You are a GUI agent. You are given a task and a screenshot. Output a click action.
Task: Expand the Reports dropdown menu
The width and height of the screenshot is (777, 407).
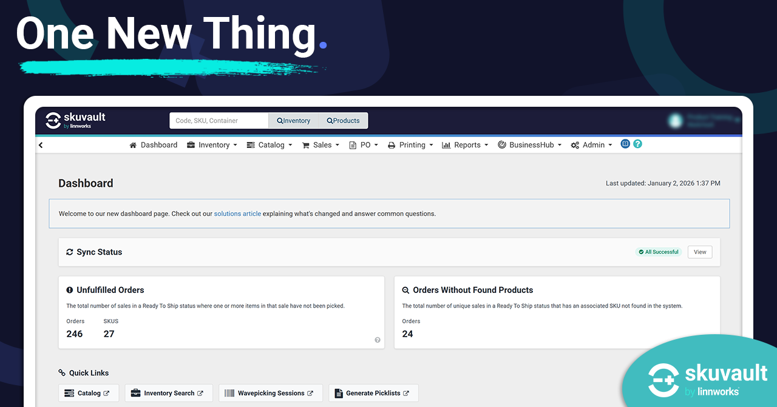[465, 145]
